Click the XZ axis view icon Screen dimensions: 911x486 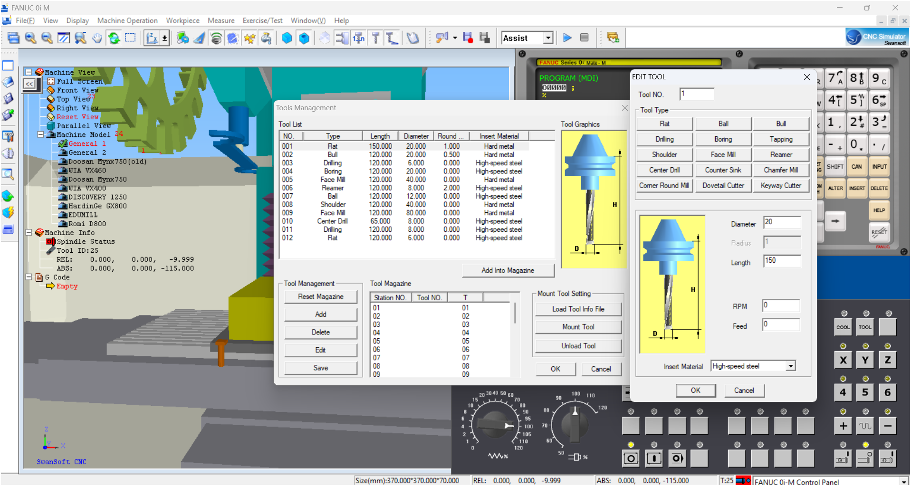click(x=152, y=38)
